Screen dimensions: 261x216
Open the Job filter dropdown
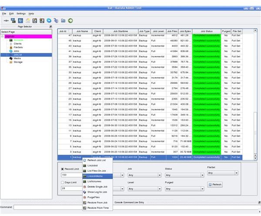(x=144, y=175)
